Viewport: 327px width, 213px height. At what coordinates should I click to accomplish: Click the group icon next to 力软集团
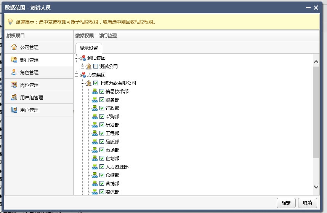83,75
